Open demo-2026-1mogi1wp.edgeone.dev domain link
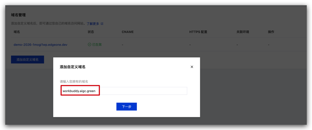This screenshot has width=312, height=130. point(40,45)
